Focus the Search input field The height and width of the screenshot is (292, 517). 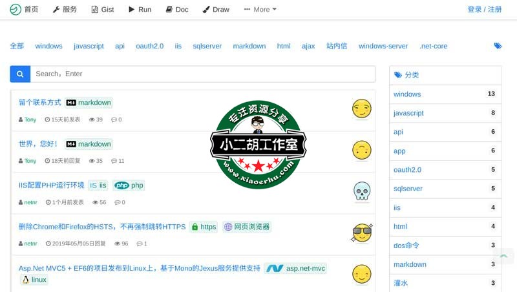[x=202, y=74]
